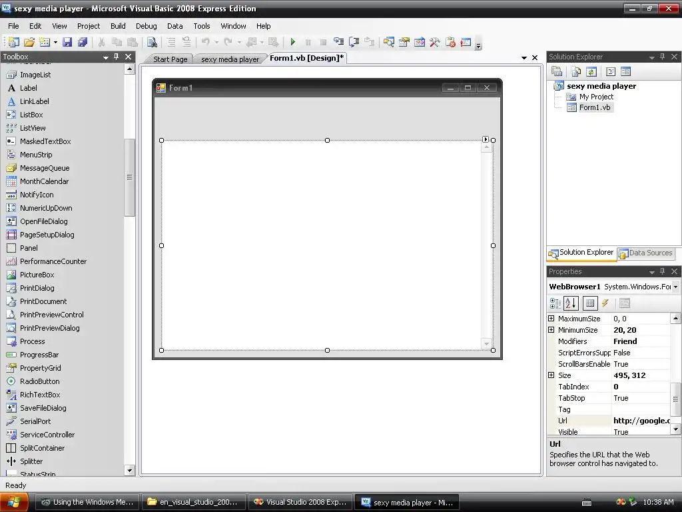Open the Error List toolbar icon
This screenshot has height=512, width=682.
click(466, 42)
